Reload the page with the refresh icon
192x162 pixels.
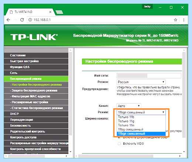pyautogui.click(x=22, y=20)
